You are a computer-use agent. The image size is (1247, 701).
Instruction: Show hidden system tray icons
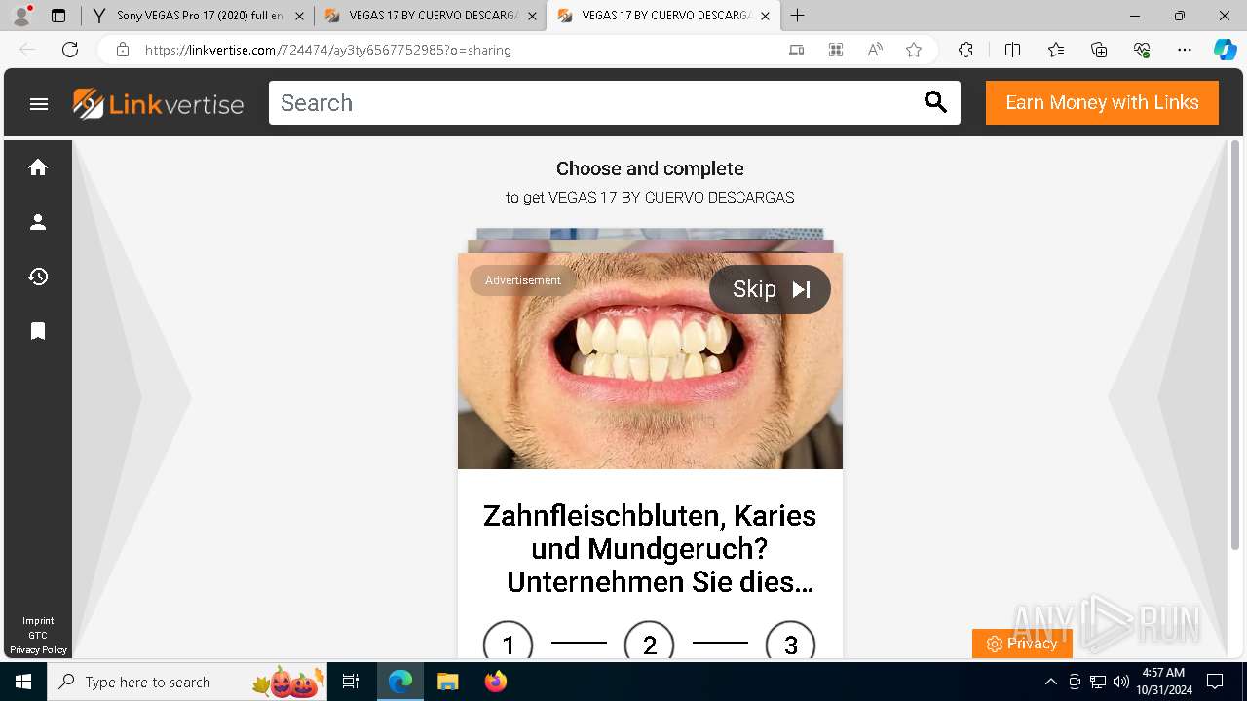pyautogui.click(x=1050, y=682)
